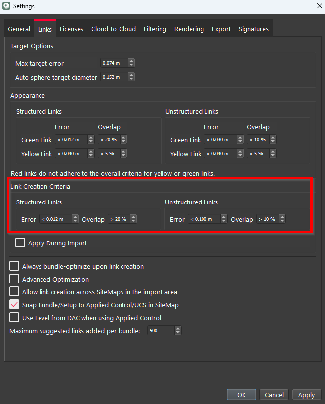The width and height of the screenshot is (325, 404).
Task: Open the Rendering tab
Action: [189, 29]
